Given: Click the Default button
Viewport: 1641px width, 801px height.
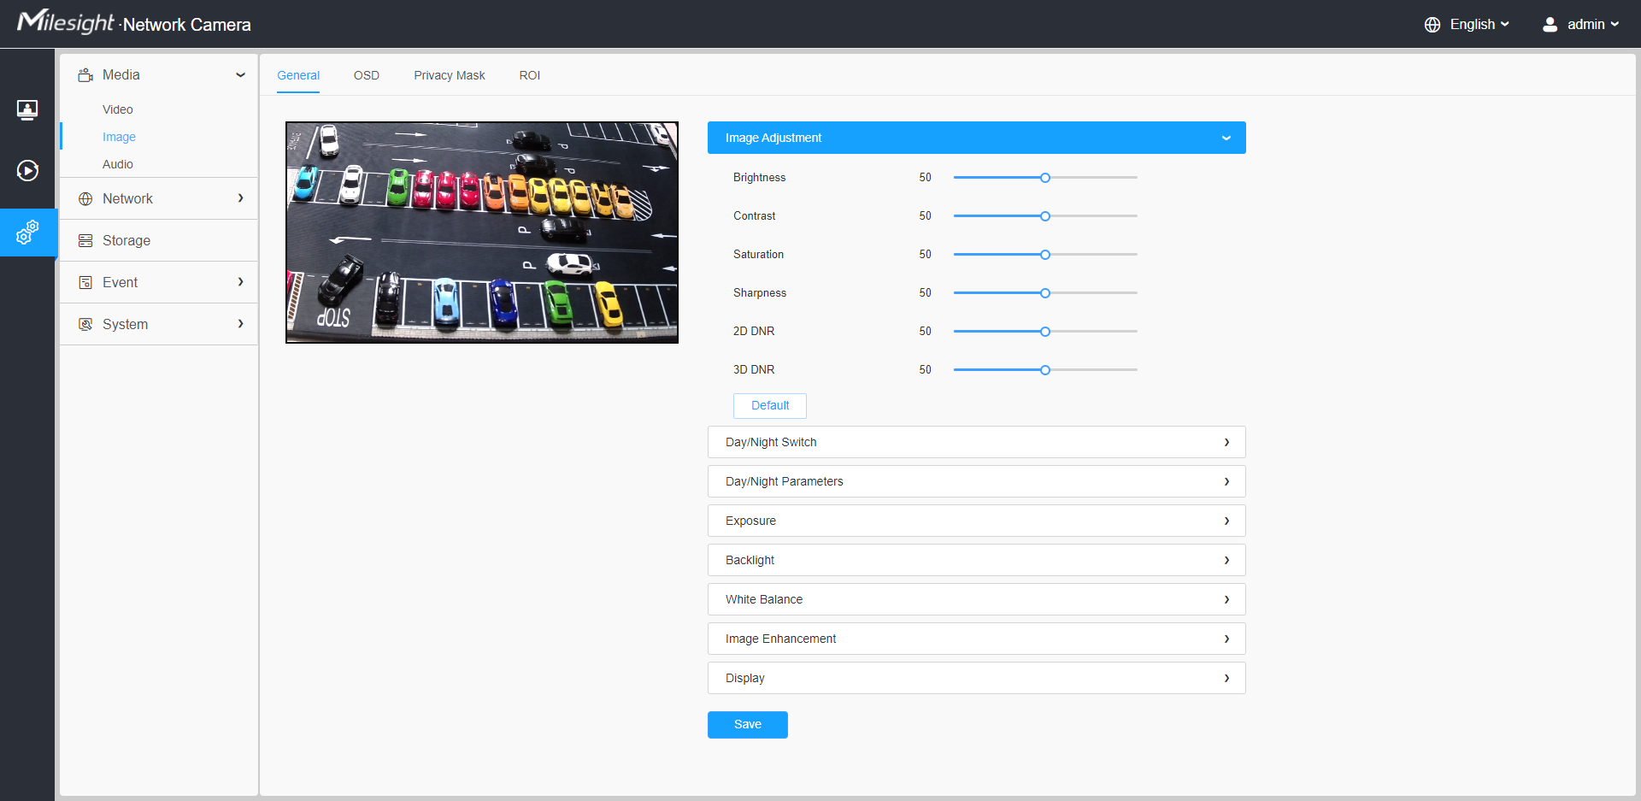Looking at the screenshot, I should [769, 405].
